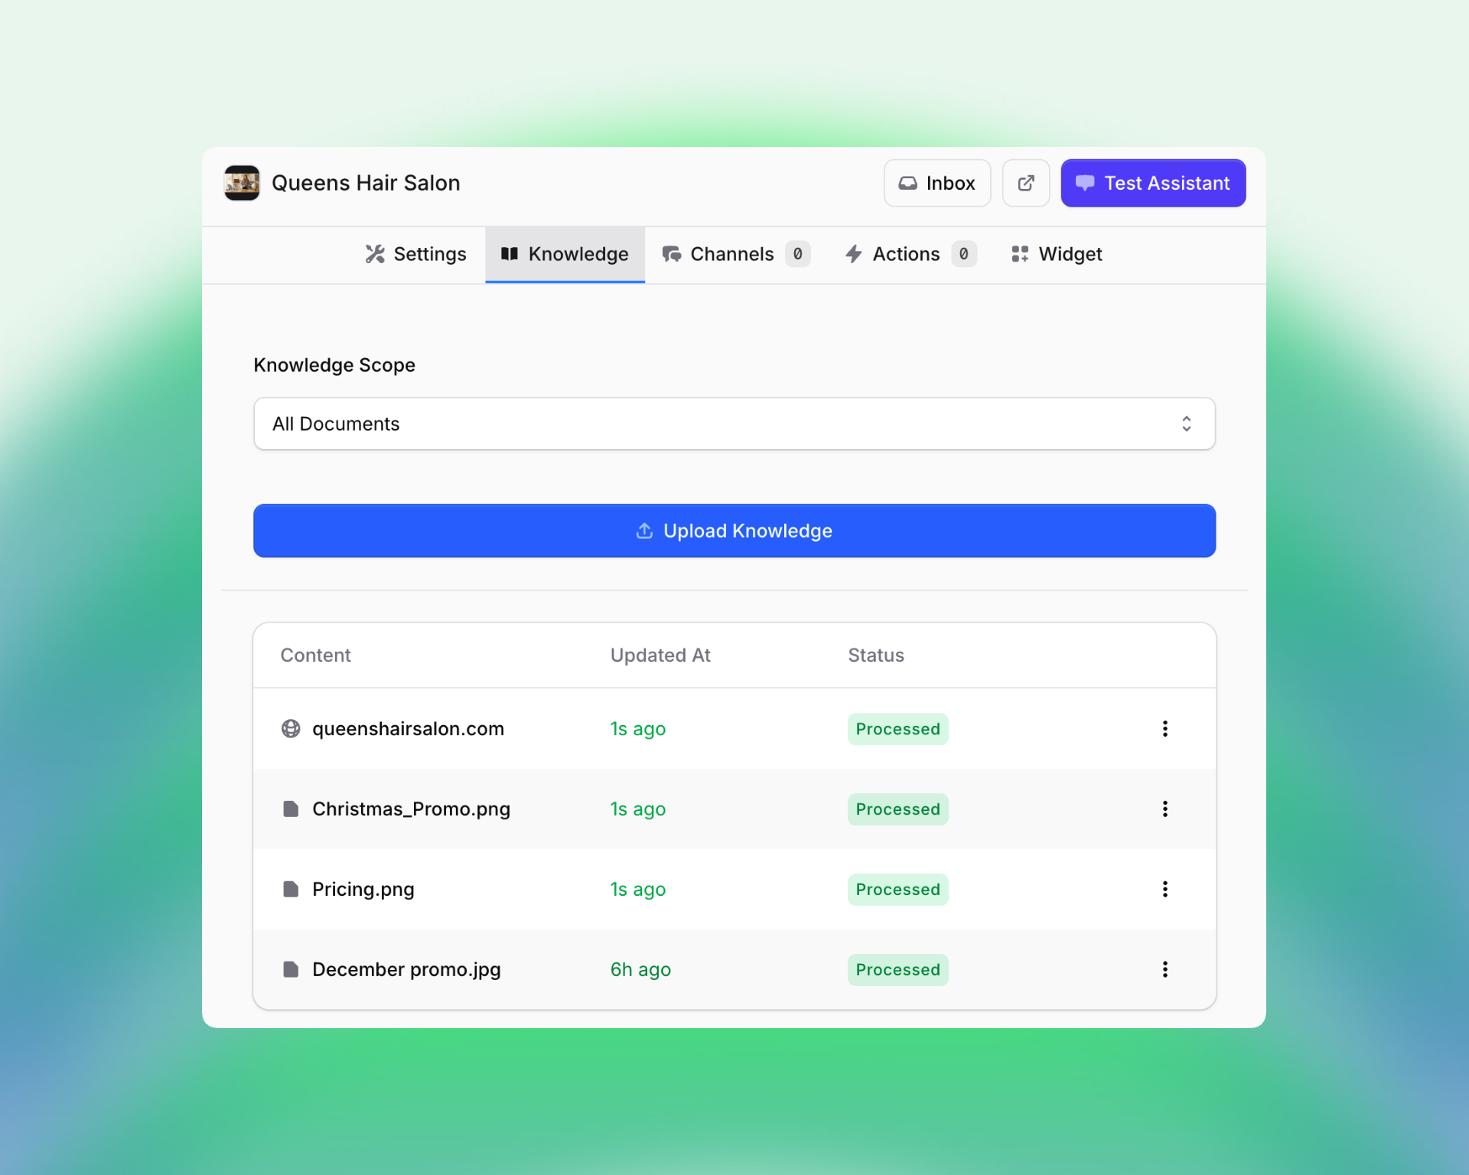Image resolution: width=1469 pixels, height=1175 pixels.
Task: Click the Processed badge for Pricing.png
Action: tap(897, 889)
